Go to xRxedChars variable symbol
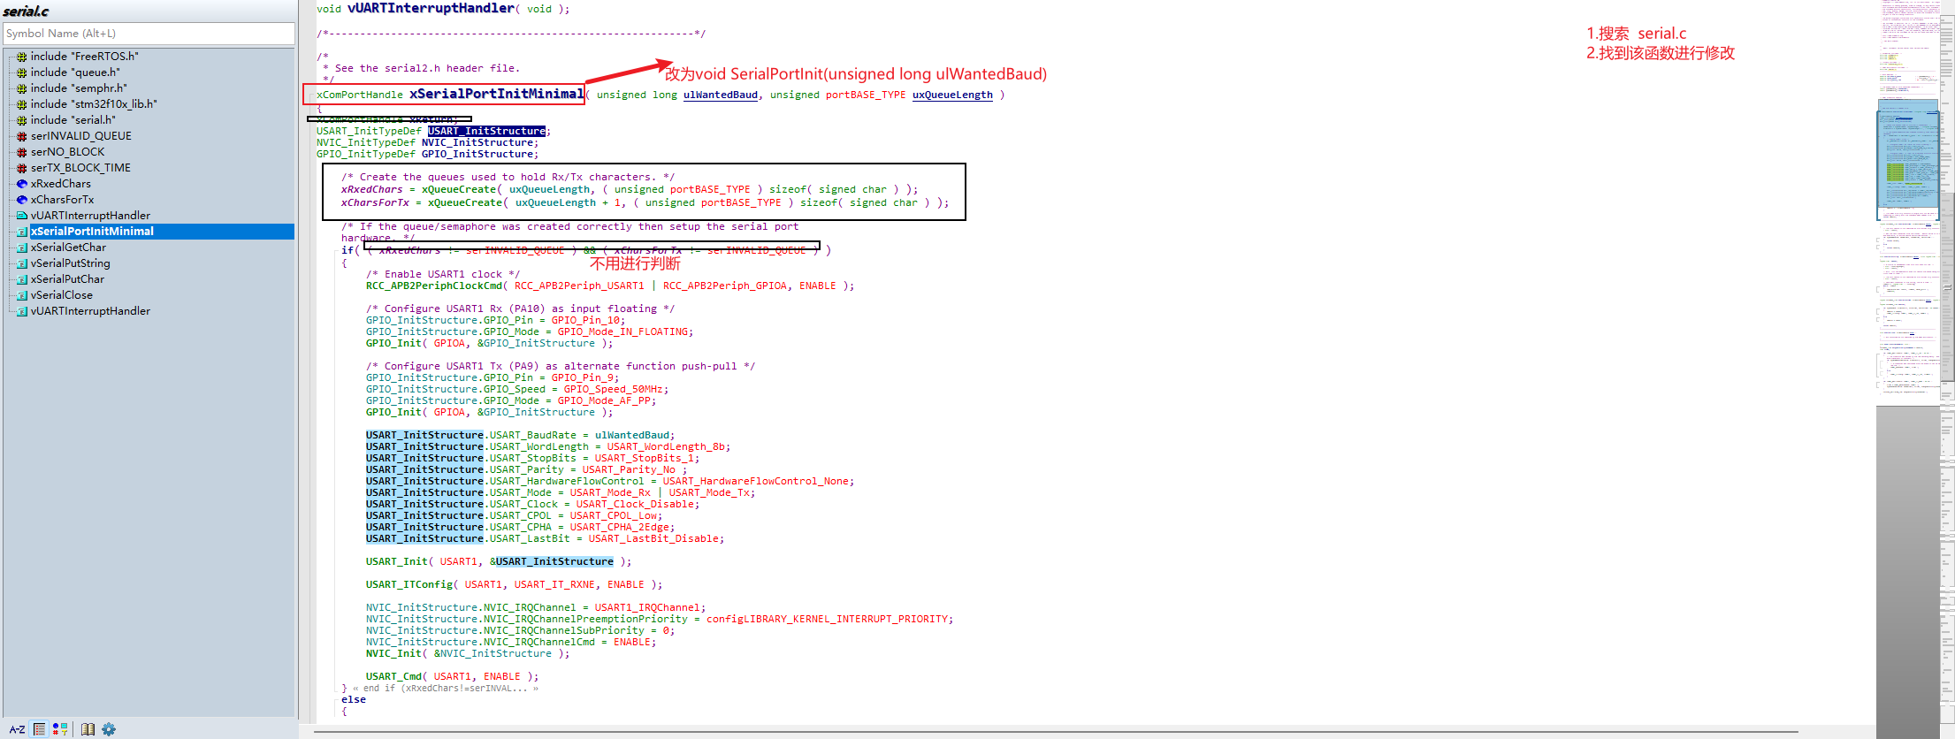1955x739 pixels. pyautogui.click(x=61, y=184)
